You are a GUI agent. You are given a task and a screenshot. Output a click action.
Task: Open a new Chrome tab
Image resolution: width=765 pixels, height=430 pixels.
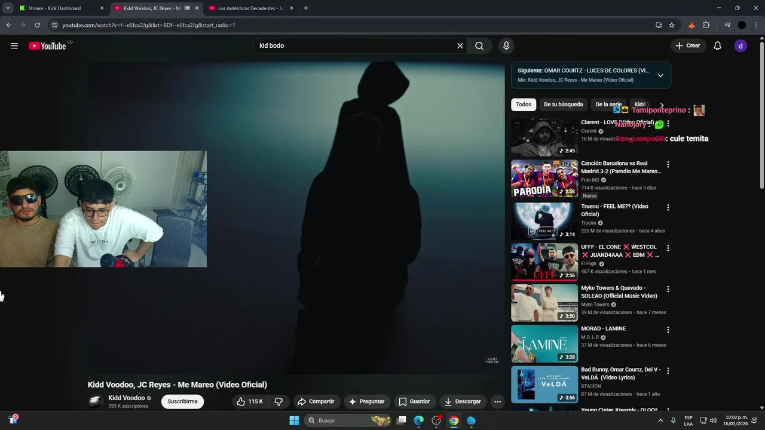306,8
